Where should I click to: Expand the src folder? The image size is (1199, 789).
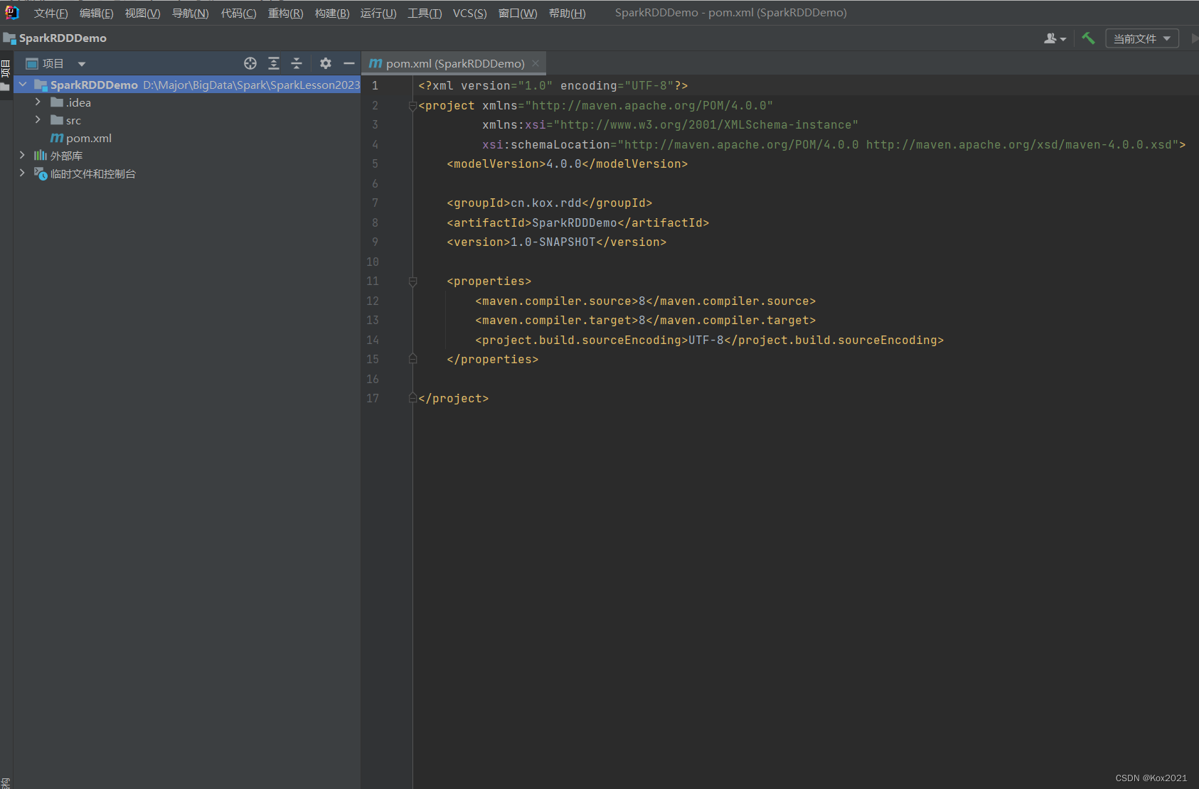[38, 120]
